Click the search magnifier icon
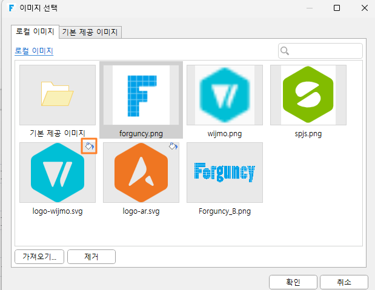 click(285, 51)
